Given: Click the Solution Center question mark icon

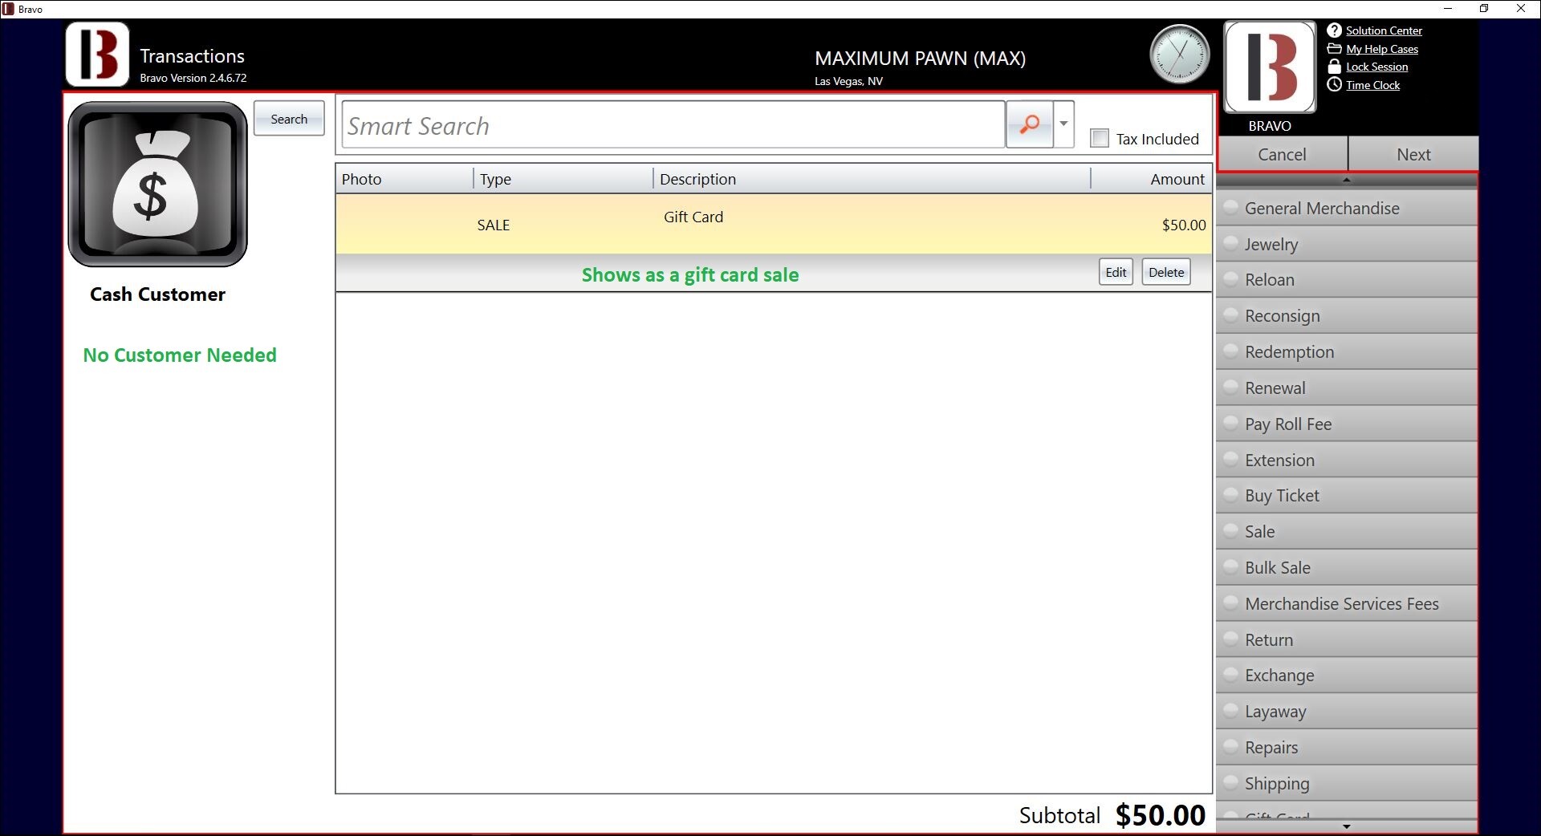Looking at the screenshot, I should (1334, 30).
